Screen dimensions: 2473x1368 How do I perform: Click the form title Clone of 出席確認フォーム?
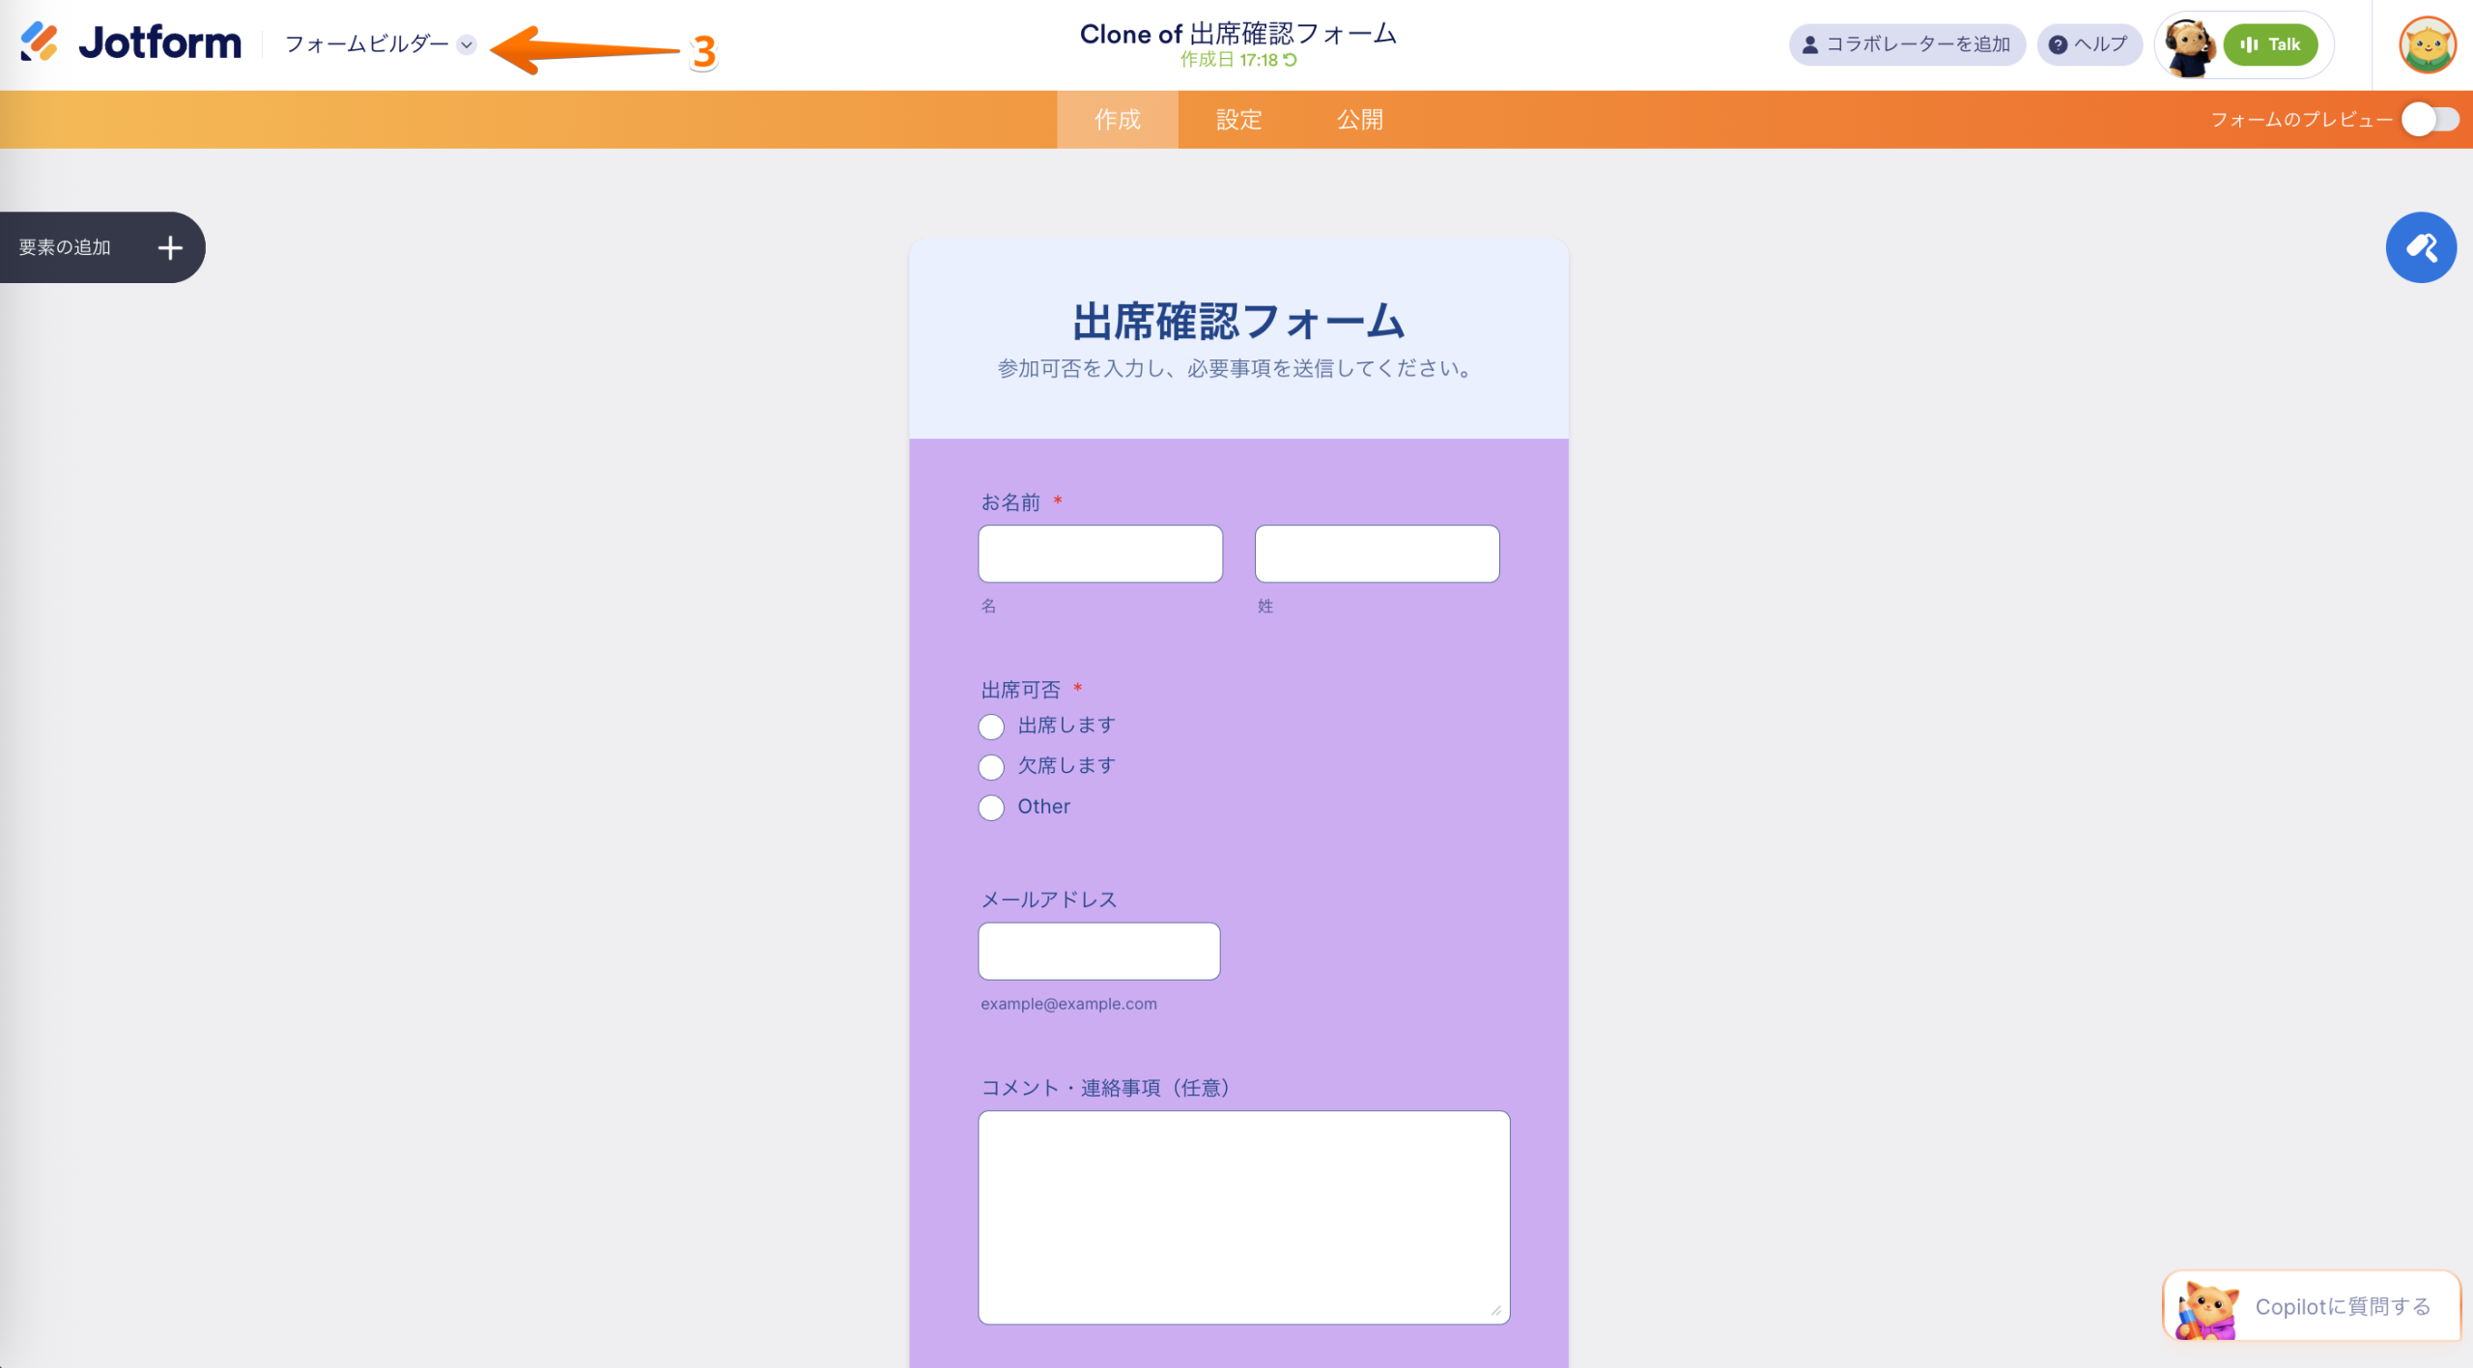[x=1237, y=34]
